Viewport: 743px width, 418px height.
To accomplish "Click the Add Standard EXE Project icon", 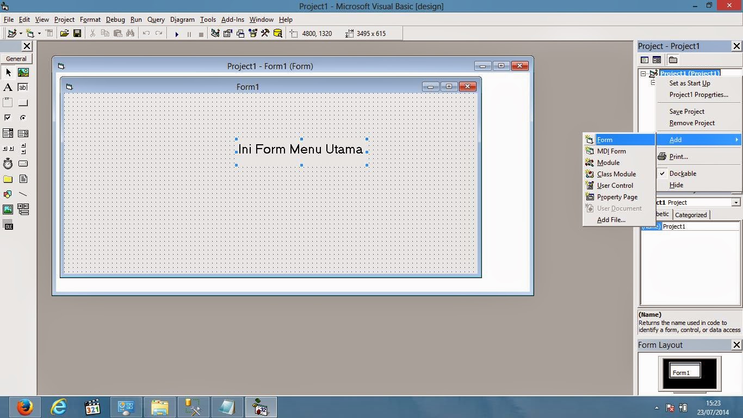I will (12, 34).
